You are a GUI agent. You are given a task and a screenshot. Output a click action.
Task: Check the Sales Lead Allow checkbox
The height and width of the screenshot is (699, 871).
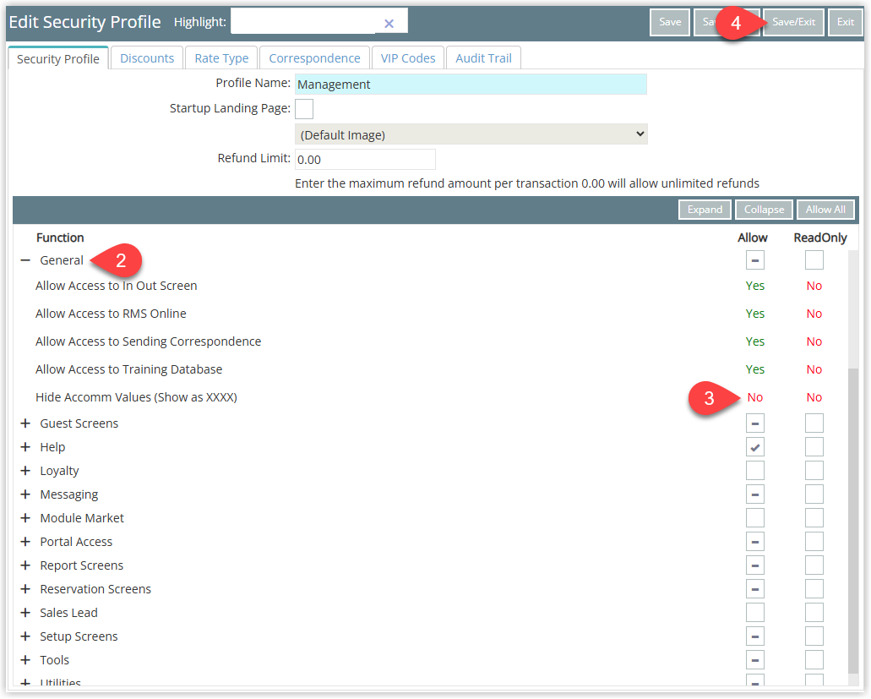pyautogui.click(x=755, y=613)
